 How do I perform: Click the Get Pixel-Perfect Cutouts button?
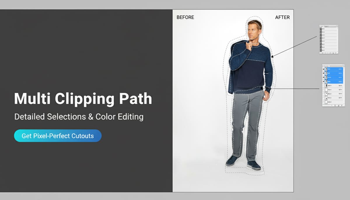point(58,136)
